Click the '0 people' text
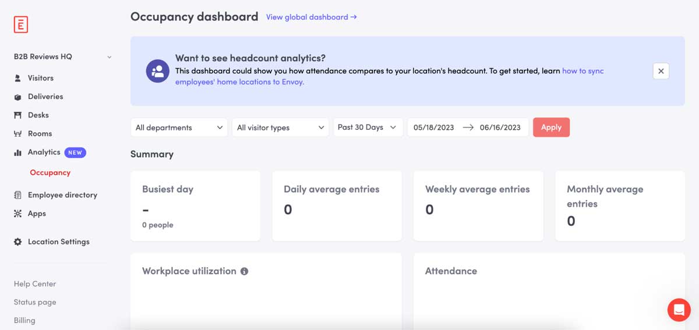This screenshot has width=699, height=330. click(x=158, y=225)
